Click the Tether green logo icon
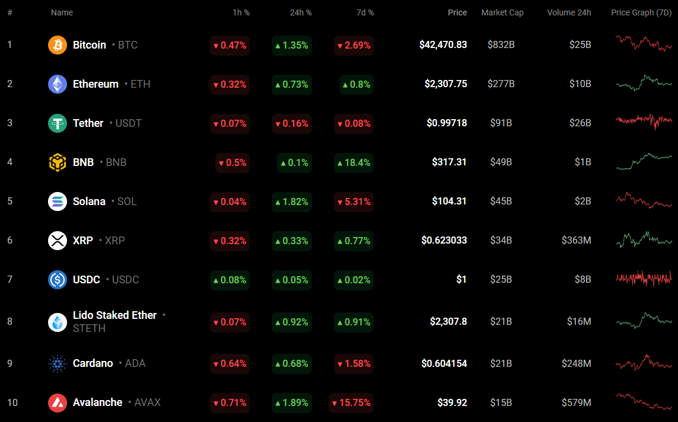This screenshot has width=678, height=422. 58,123
